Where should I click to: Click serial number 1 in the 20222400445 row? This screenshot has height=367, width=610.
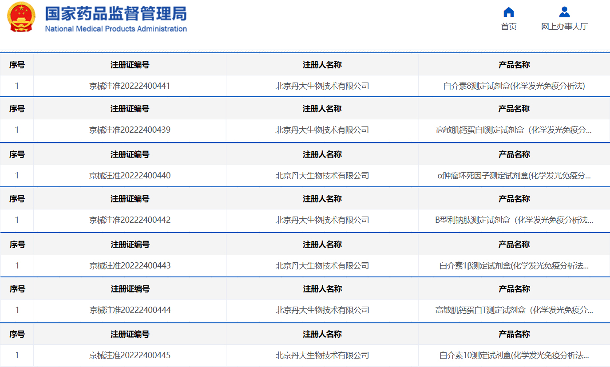[17, 355]
